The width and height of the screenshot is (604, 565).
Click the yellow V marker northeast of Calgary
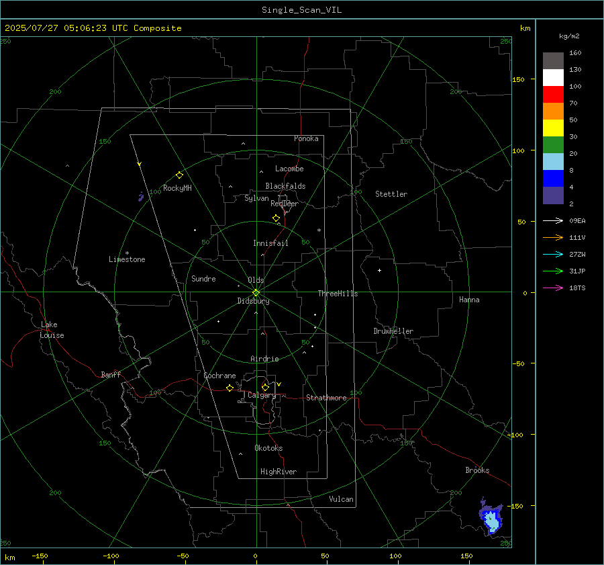[x=279, y=384]
